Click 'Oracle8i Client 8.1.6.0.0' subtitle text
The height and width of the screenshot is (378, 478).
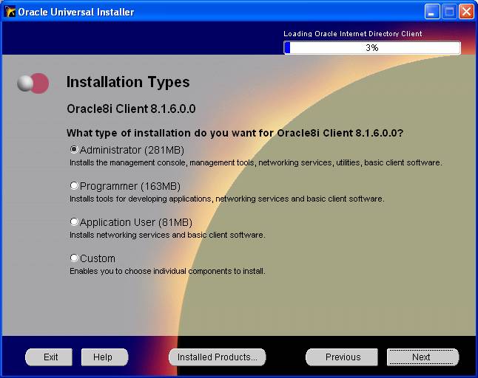(x=131, y=109)
